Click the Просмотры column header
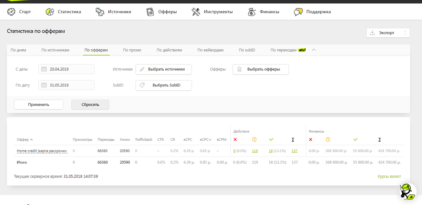 coord(82,140)
